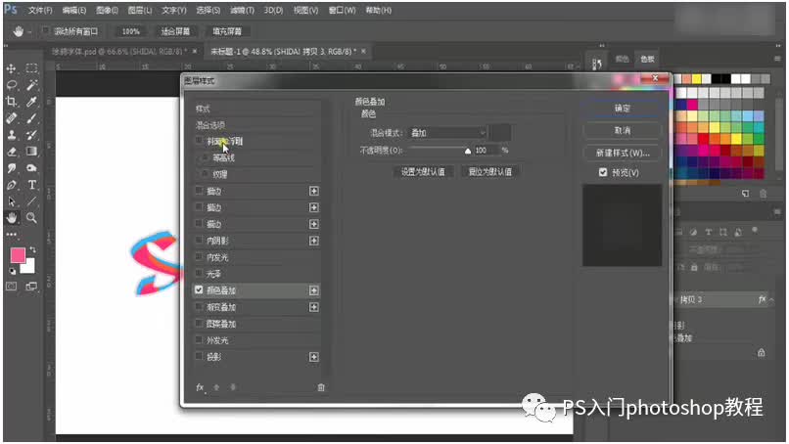Uncheck the 颜色叠加 (Color Overlay) checkbox

tap(200, 290)
